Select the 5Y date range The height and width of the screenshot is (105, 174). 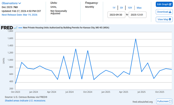point(121,8)
